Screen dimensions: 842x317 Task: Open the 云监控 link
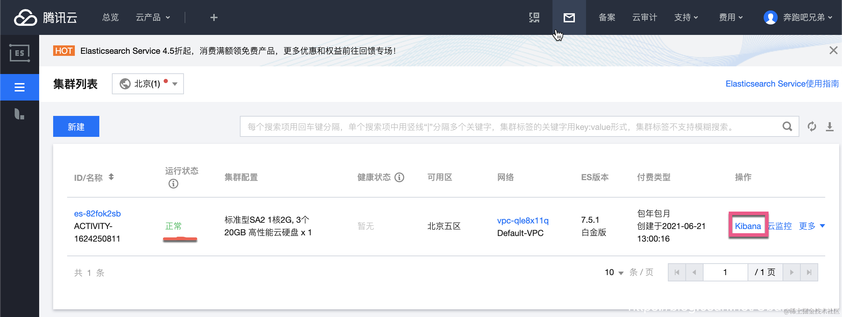coord(780,226)
